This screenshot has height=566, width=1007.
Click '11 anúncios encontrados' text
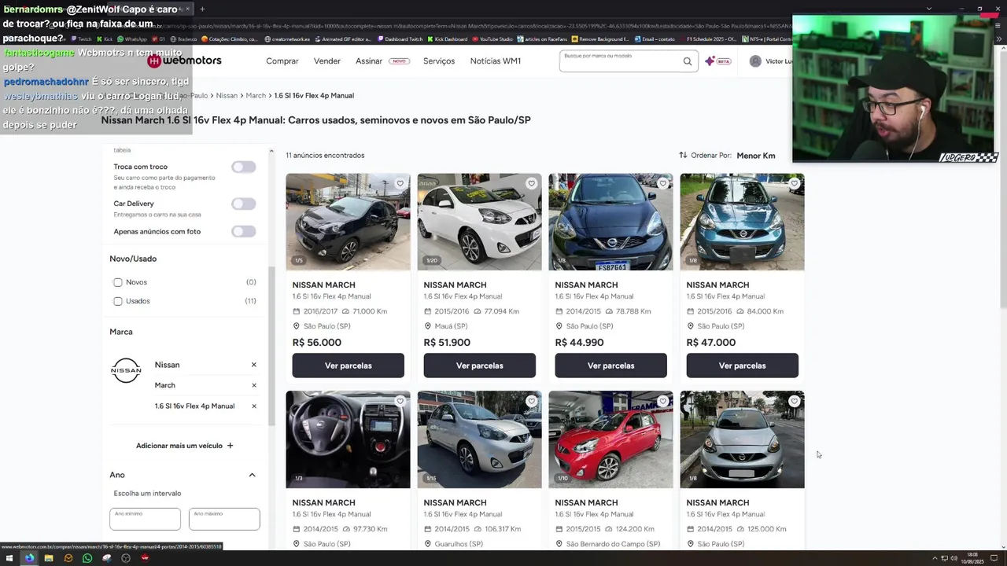point(325,156)
